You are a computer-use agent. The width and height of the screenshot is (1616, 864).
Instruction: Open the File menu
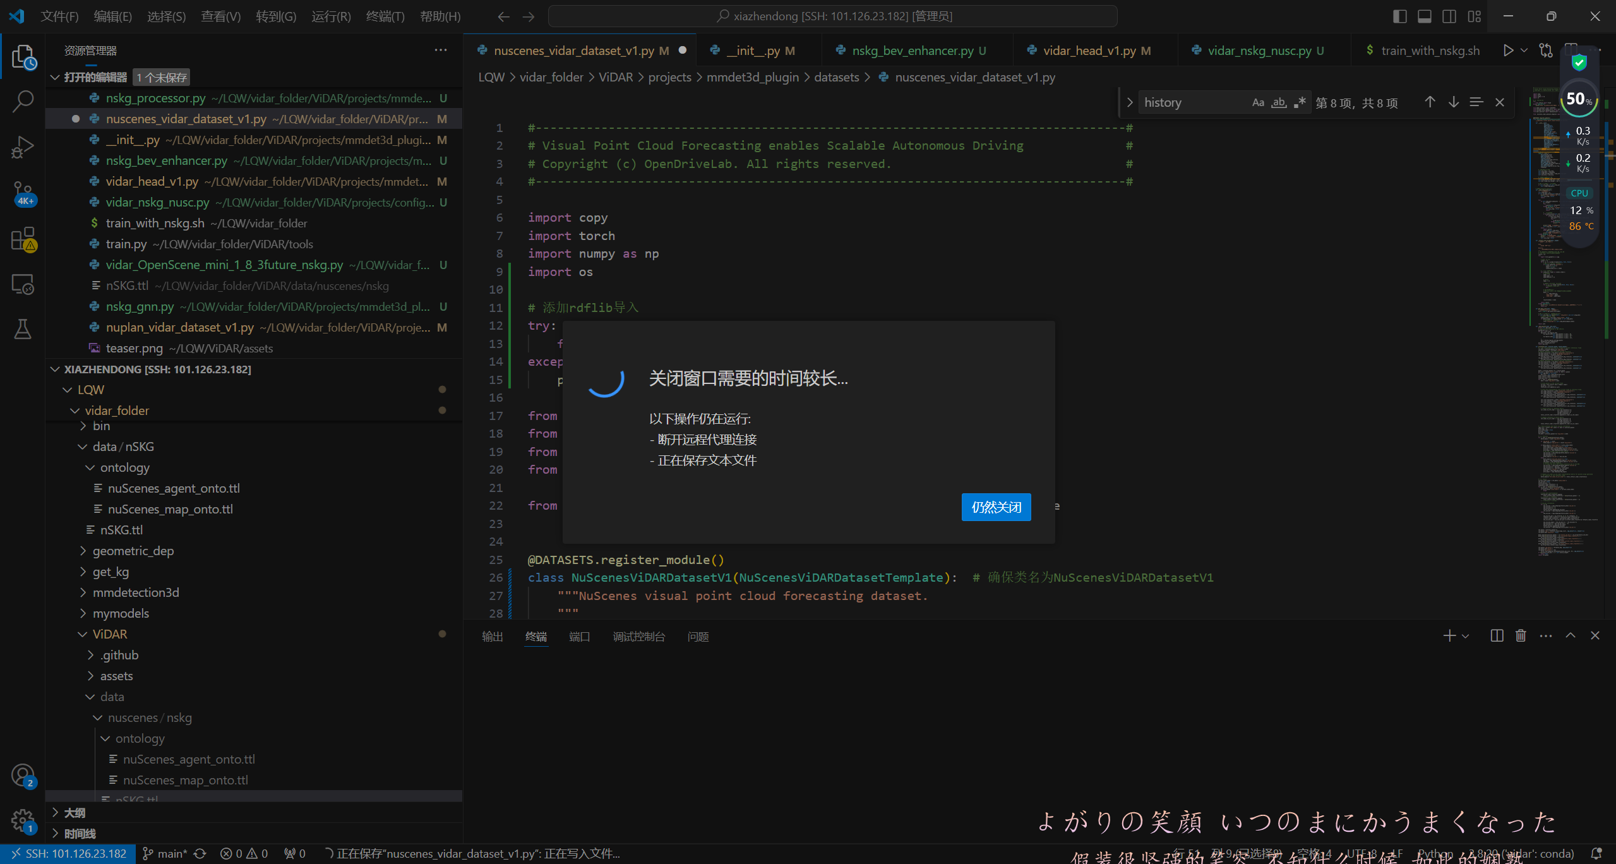click(59, 16)
